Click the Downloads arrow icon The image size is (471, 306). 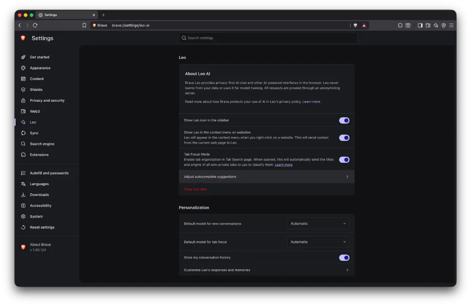23,194
